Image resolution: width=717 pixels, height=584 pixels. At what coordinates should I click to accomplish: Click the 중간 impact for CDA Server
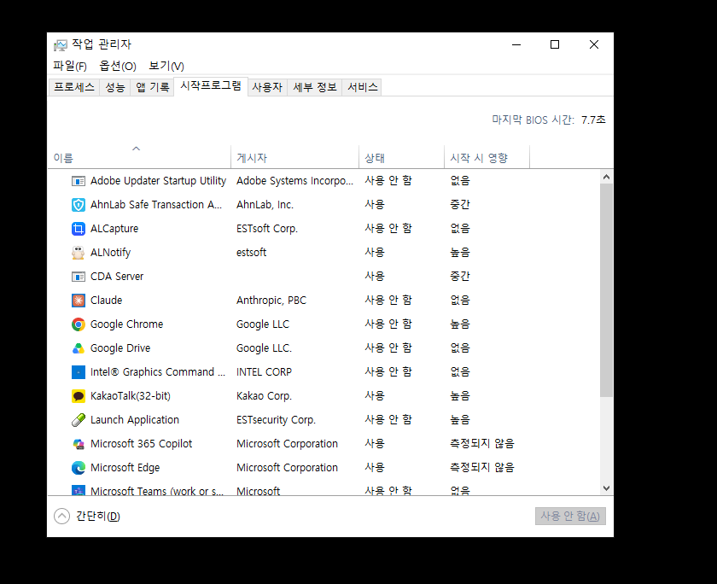[460, 277]
